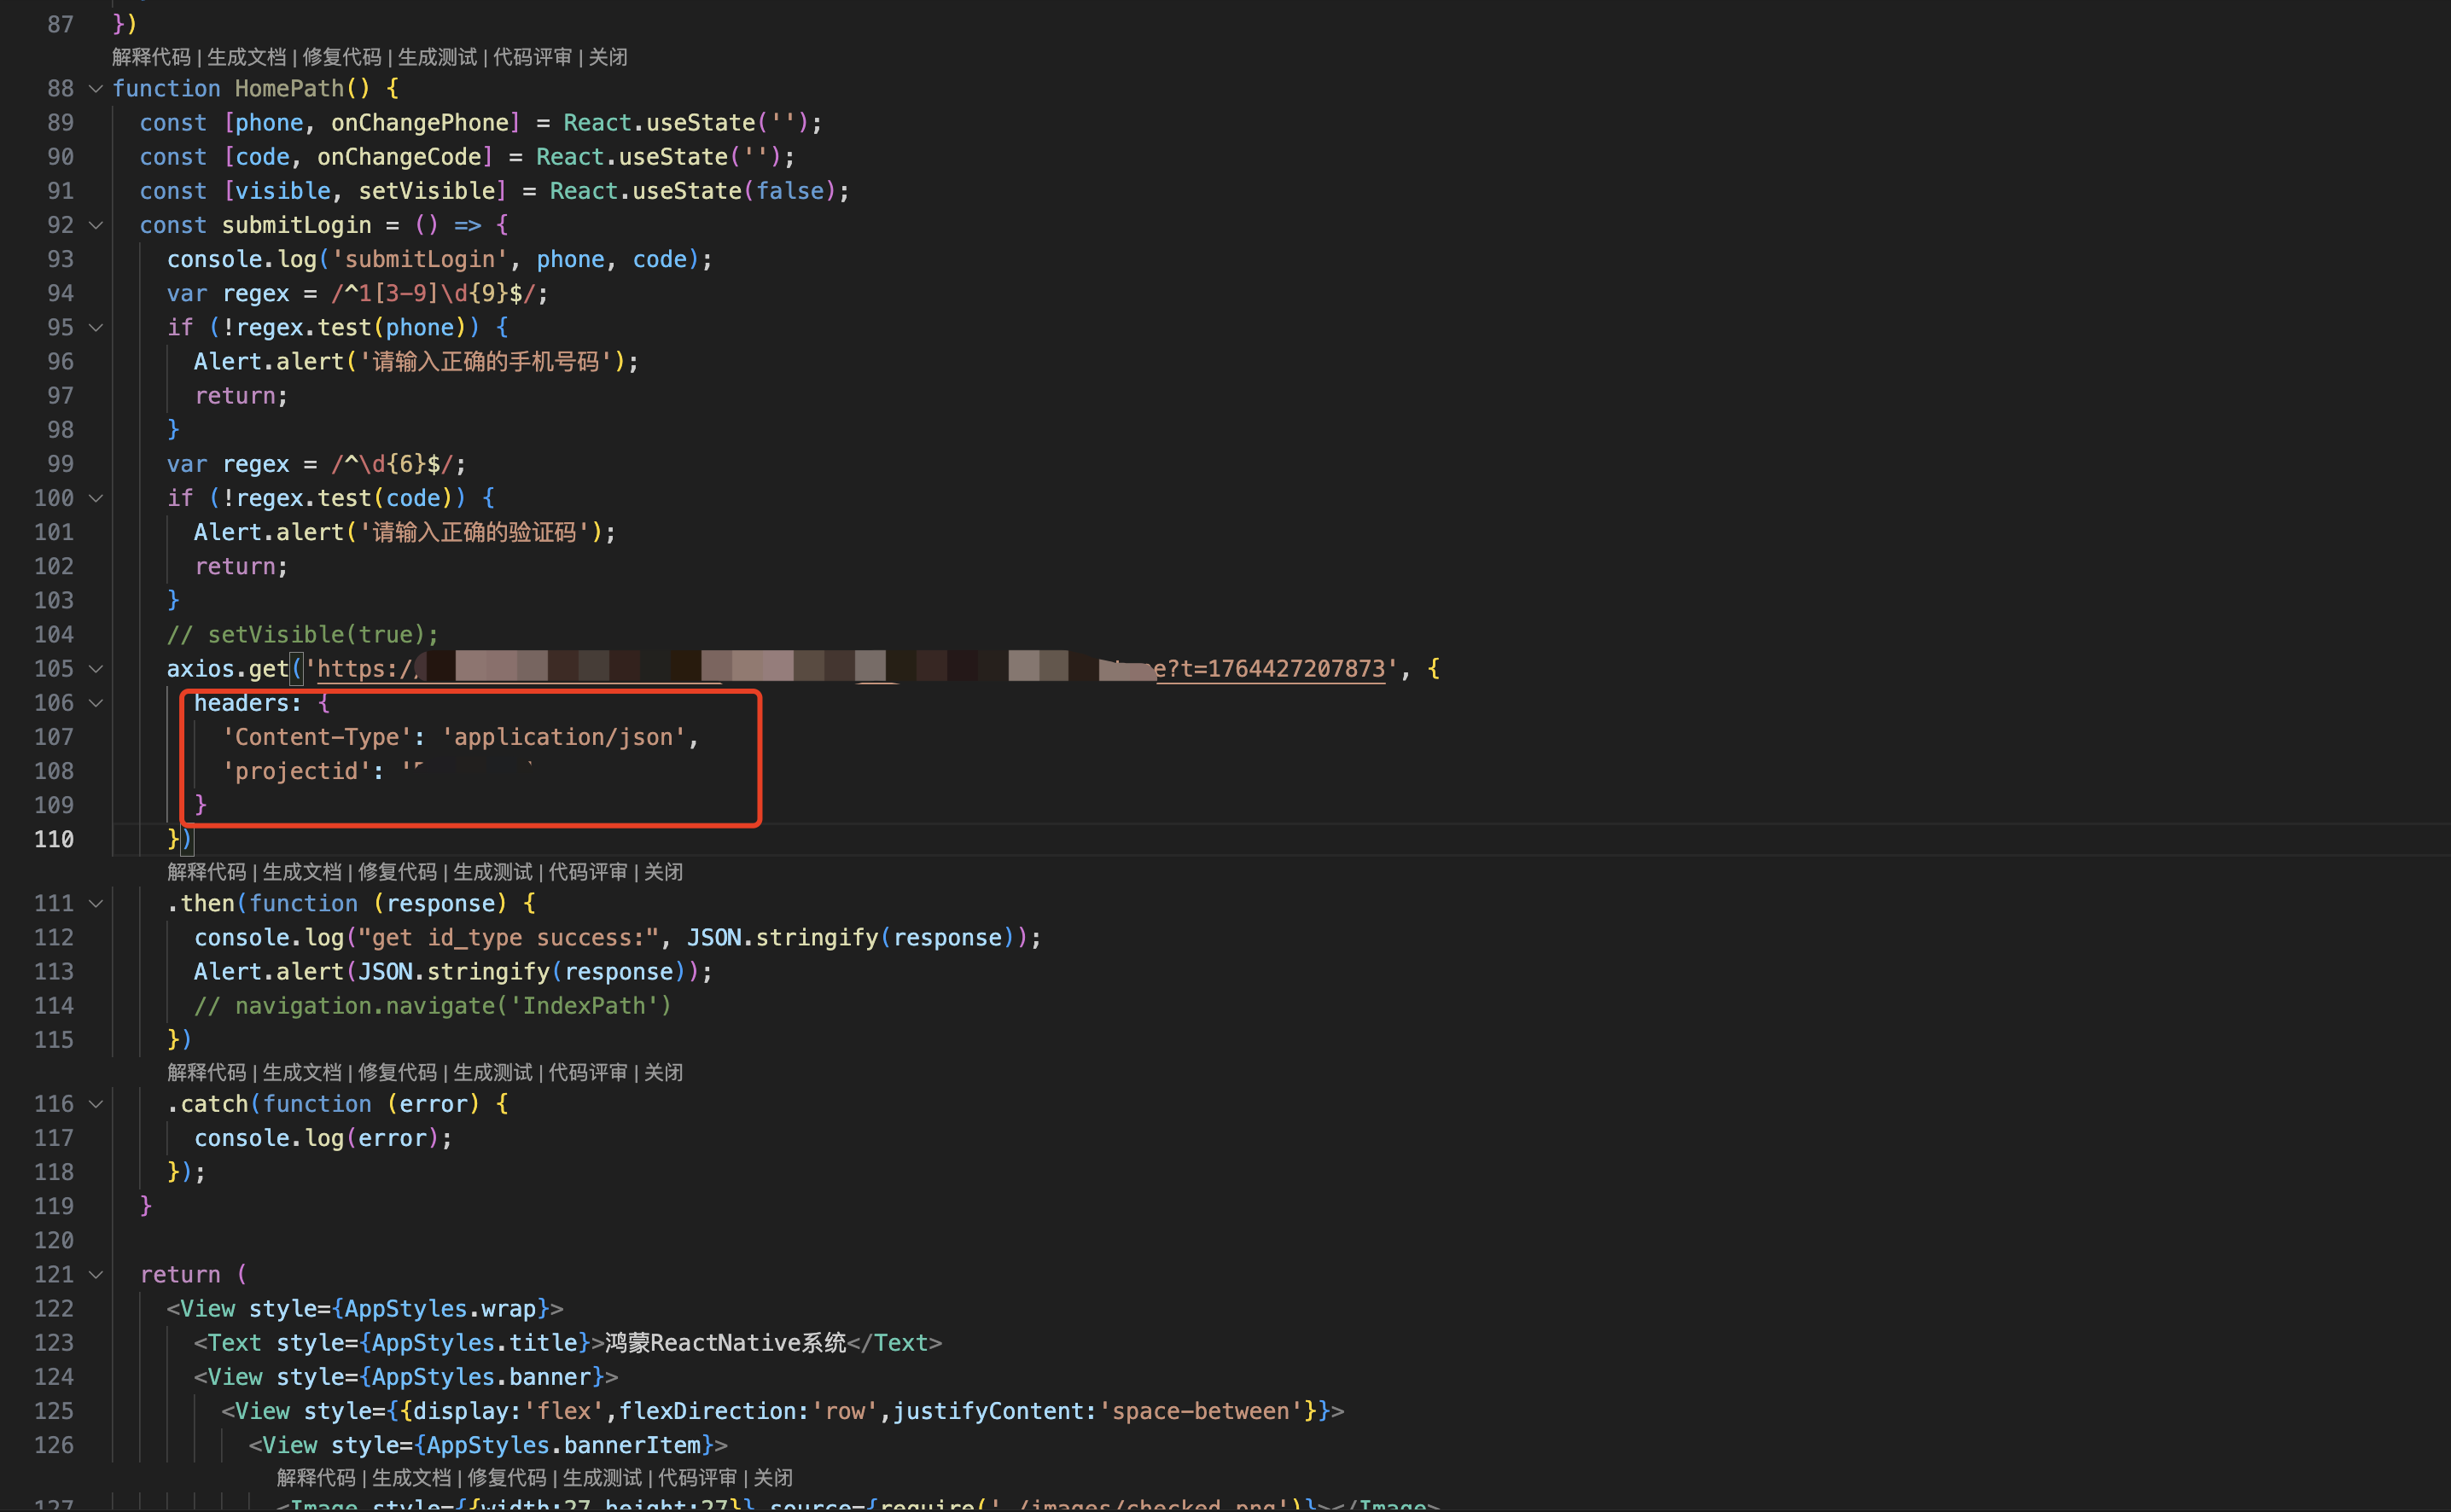Fold the .catch callback on line 116
The width and height of the screenshot is (2451, 1512).
tap(96, 1104)
